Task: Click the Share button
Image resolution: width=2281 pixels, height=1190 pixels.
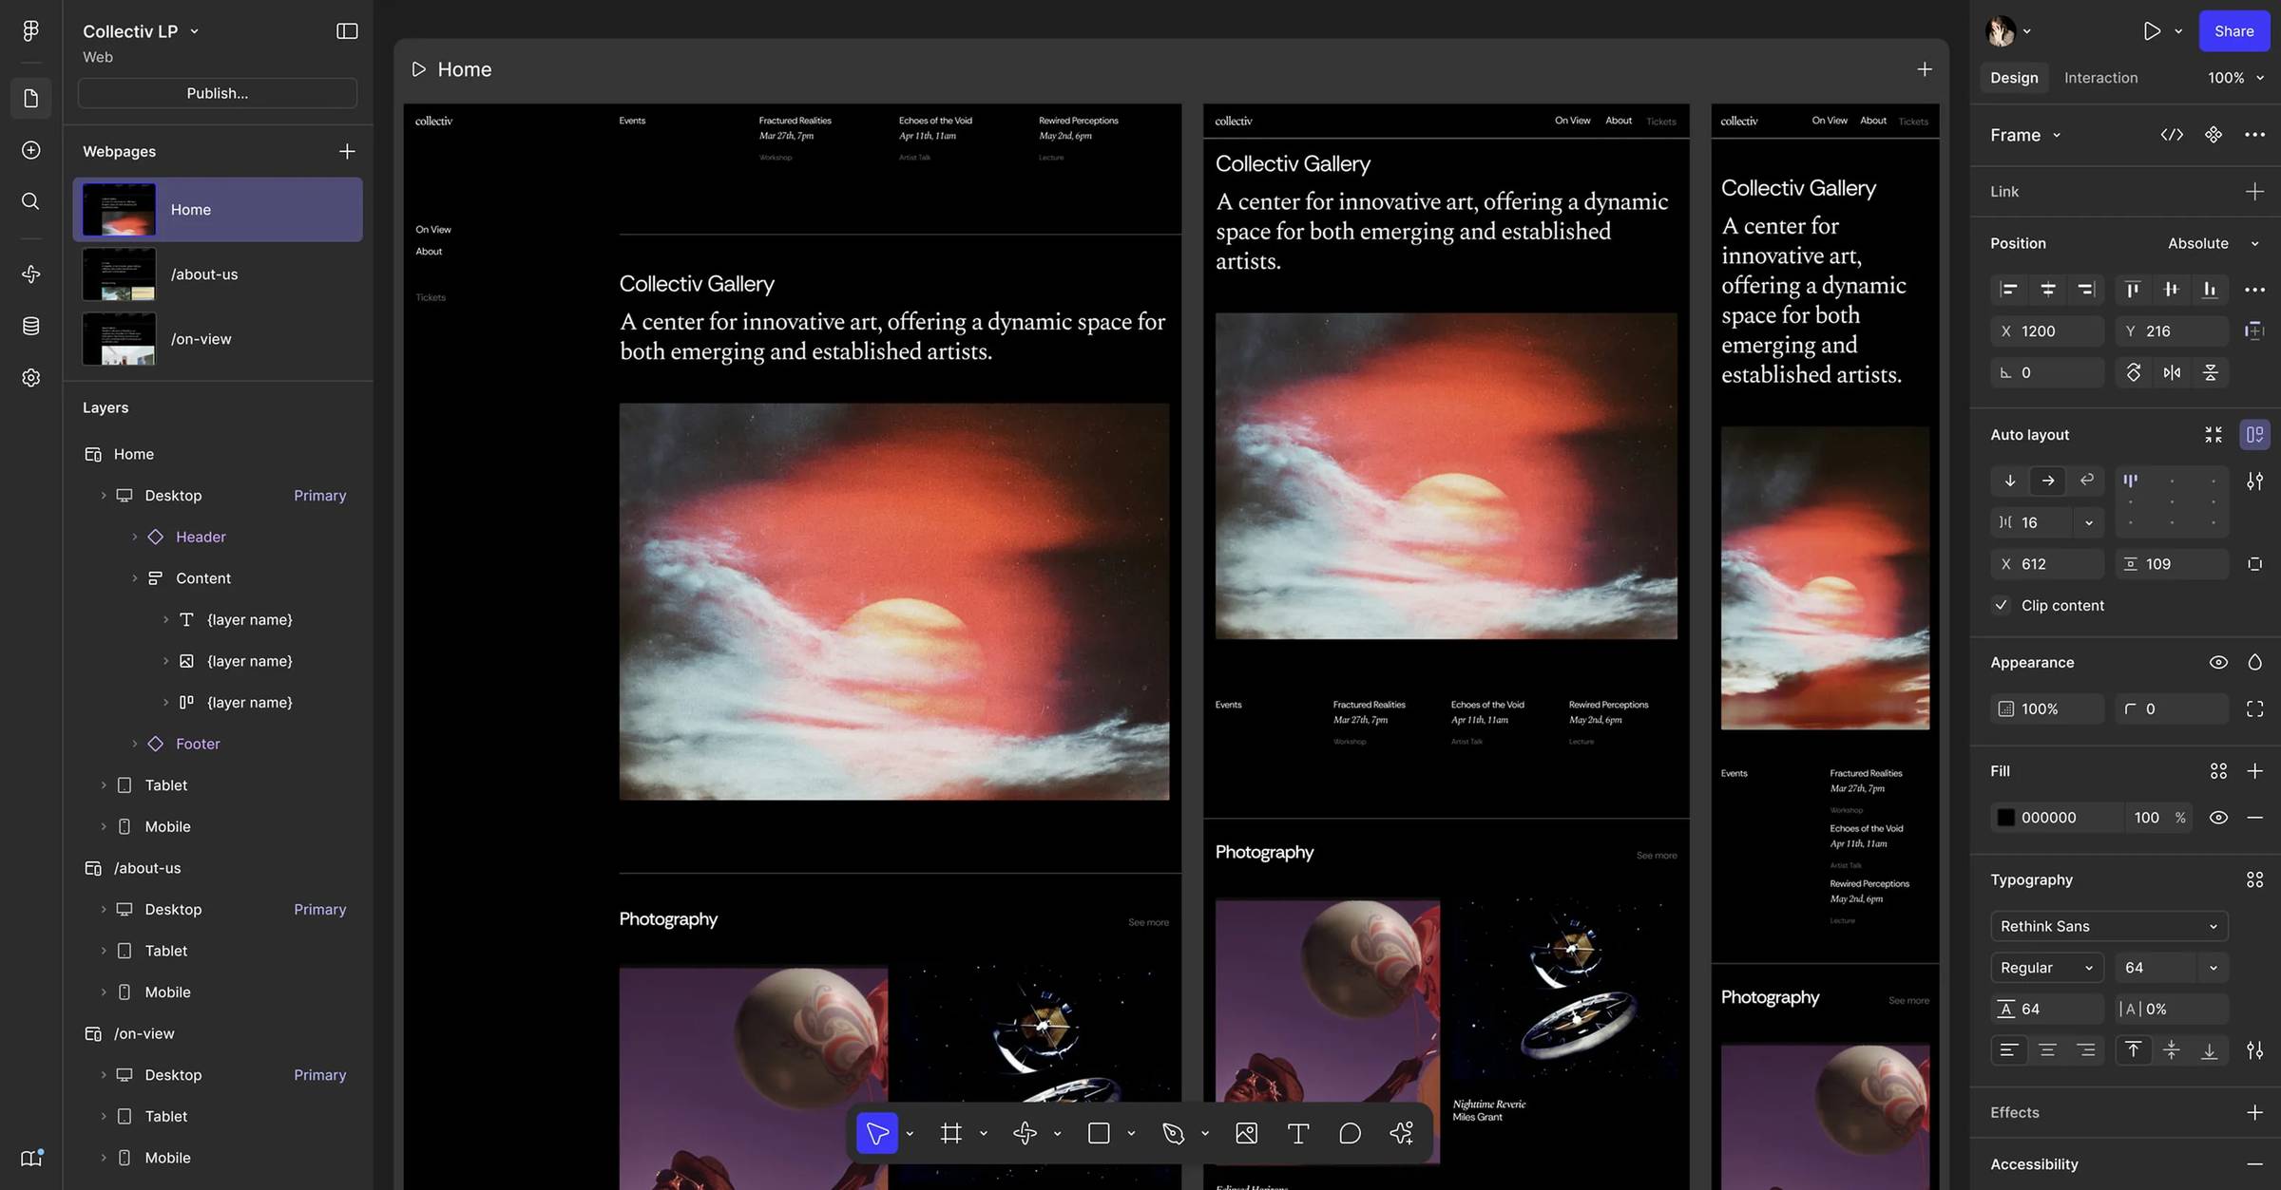Action: pos(2233,31)
